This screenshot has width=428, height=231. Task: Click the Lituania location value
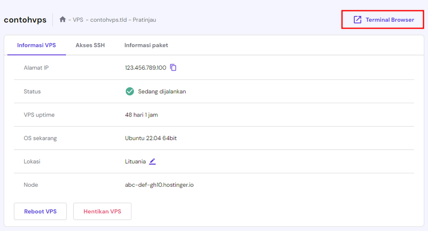point(135,161)
